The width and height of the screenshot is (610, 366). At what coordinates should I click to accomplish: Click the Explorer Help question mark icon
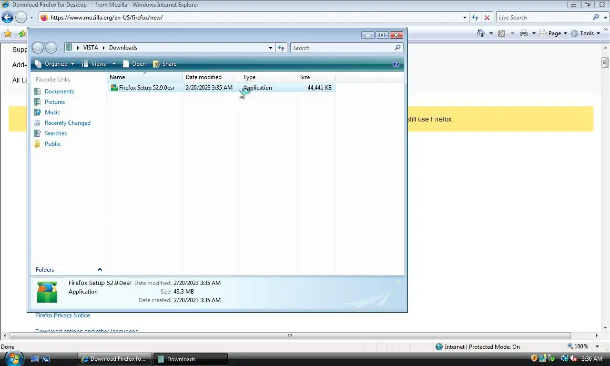click(396, 64)
